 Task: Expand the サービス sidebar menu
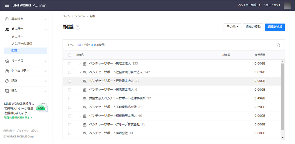(26, 61)
